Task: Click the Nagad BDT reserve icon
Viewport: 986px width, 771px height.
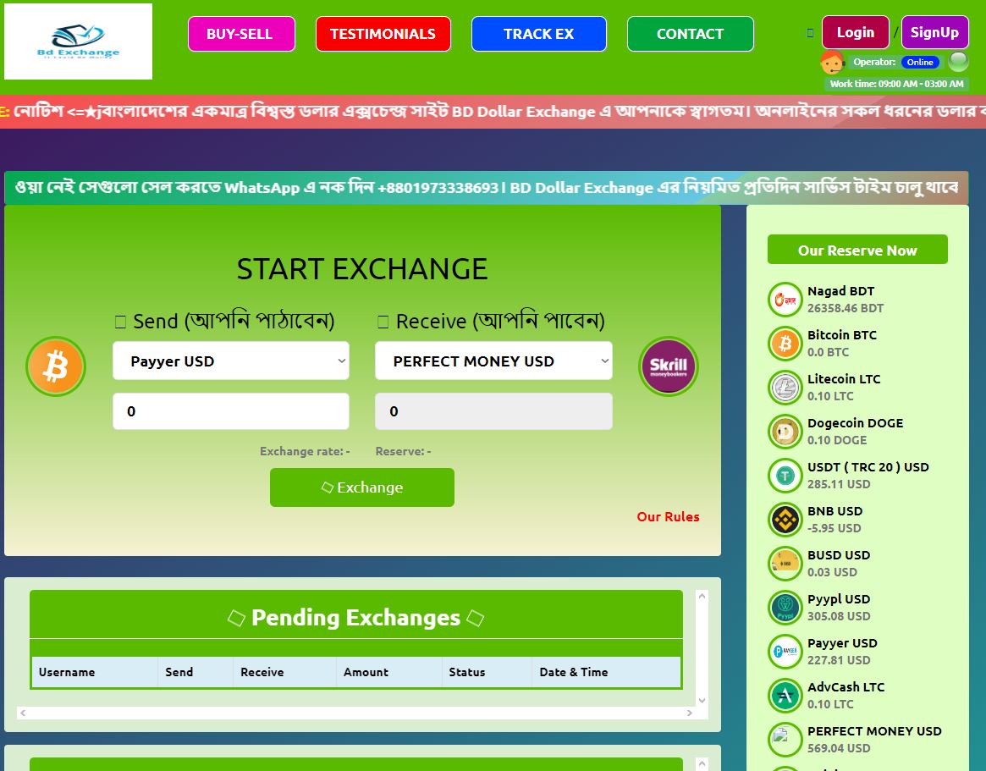Action: [785, 300]
